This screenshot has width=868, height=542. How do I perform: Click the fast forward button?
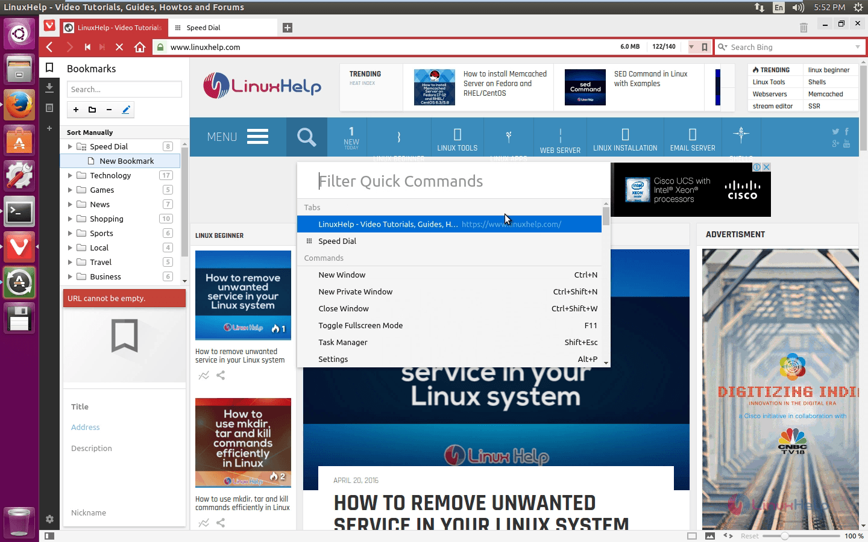pos(102,47)
